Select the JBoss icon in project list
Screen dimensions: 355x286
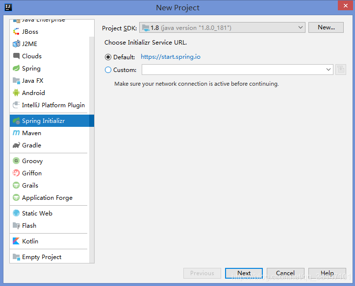pos(16,32)
